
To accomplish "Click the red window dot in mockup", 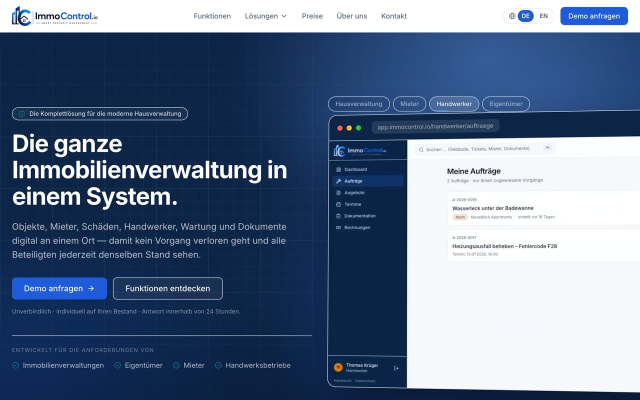I will coord(340,128).
